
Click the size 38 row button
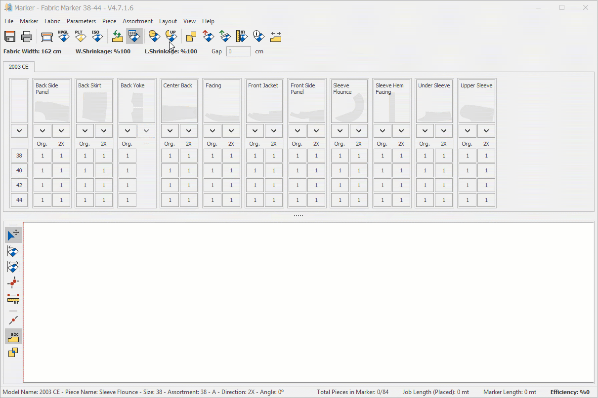coord(19,156)
